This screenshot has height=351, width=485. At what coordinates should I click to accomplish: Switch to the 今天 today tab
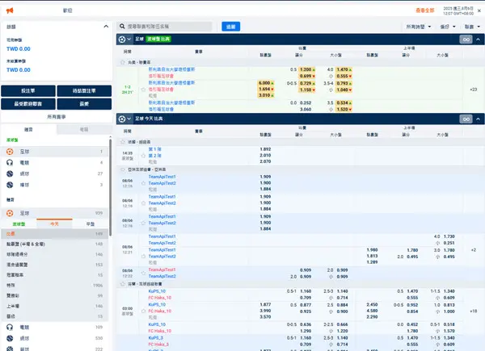[x=55, y=224]
